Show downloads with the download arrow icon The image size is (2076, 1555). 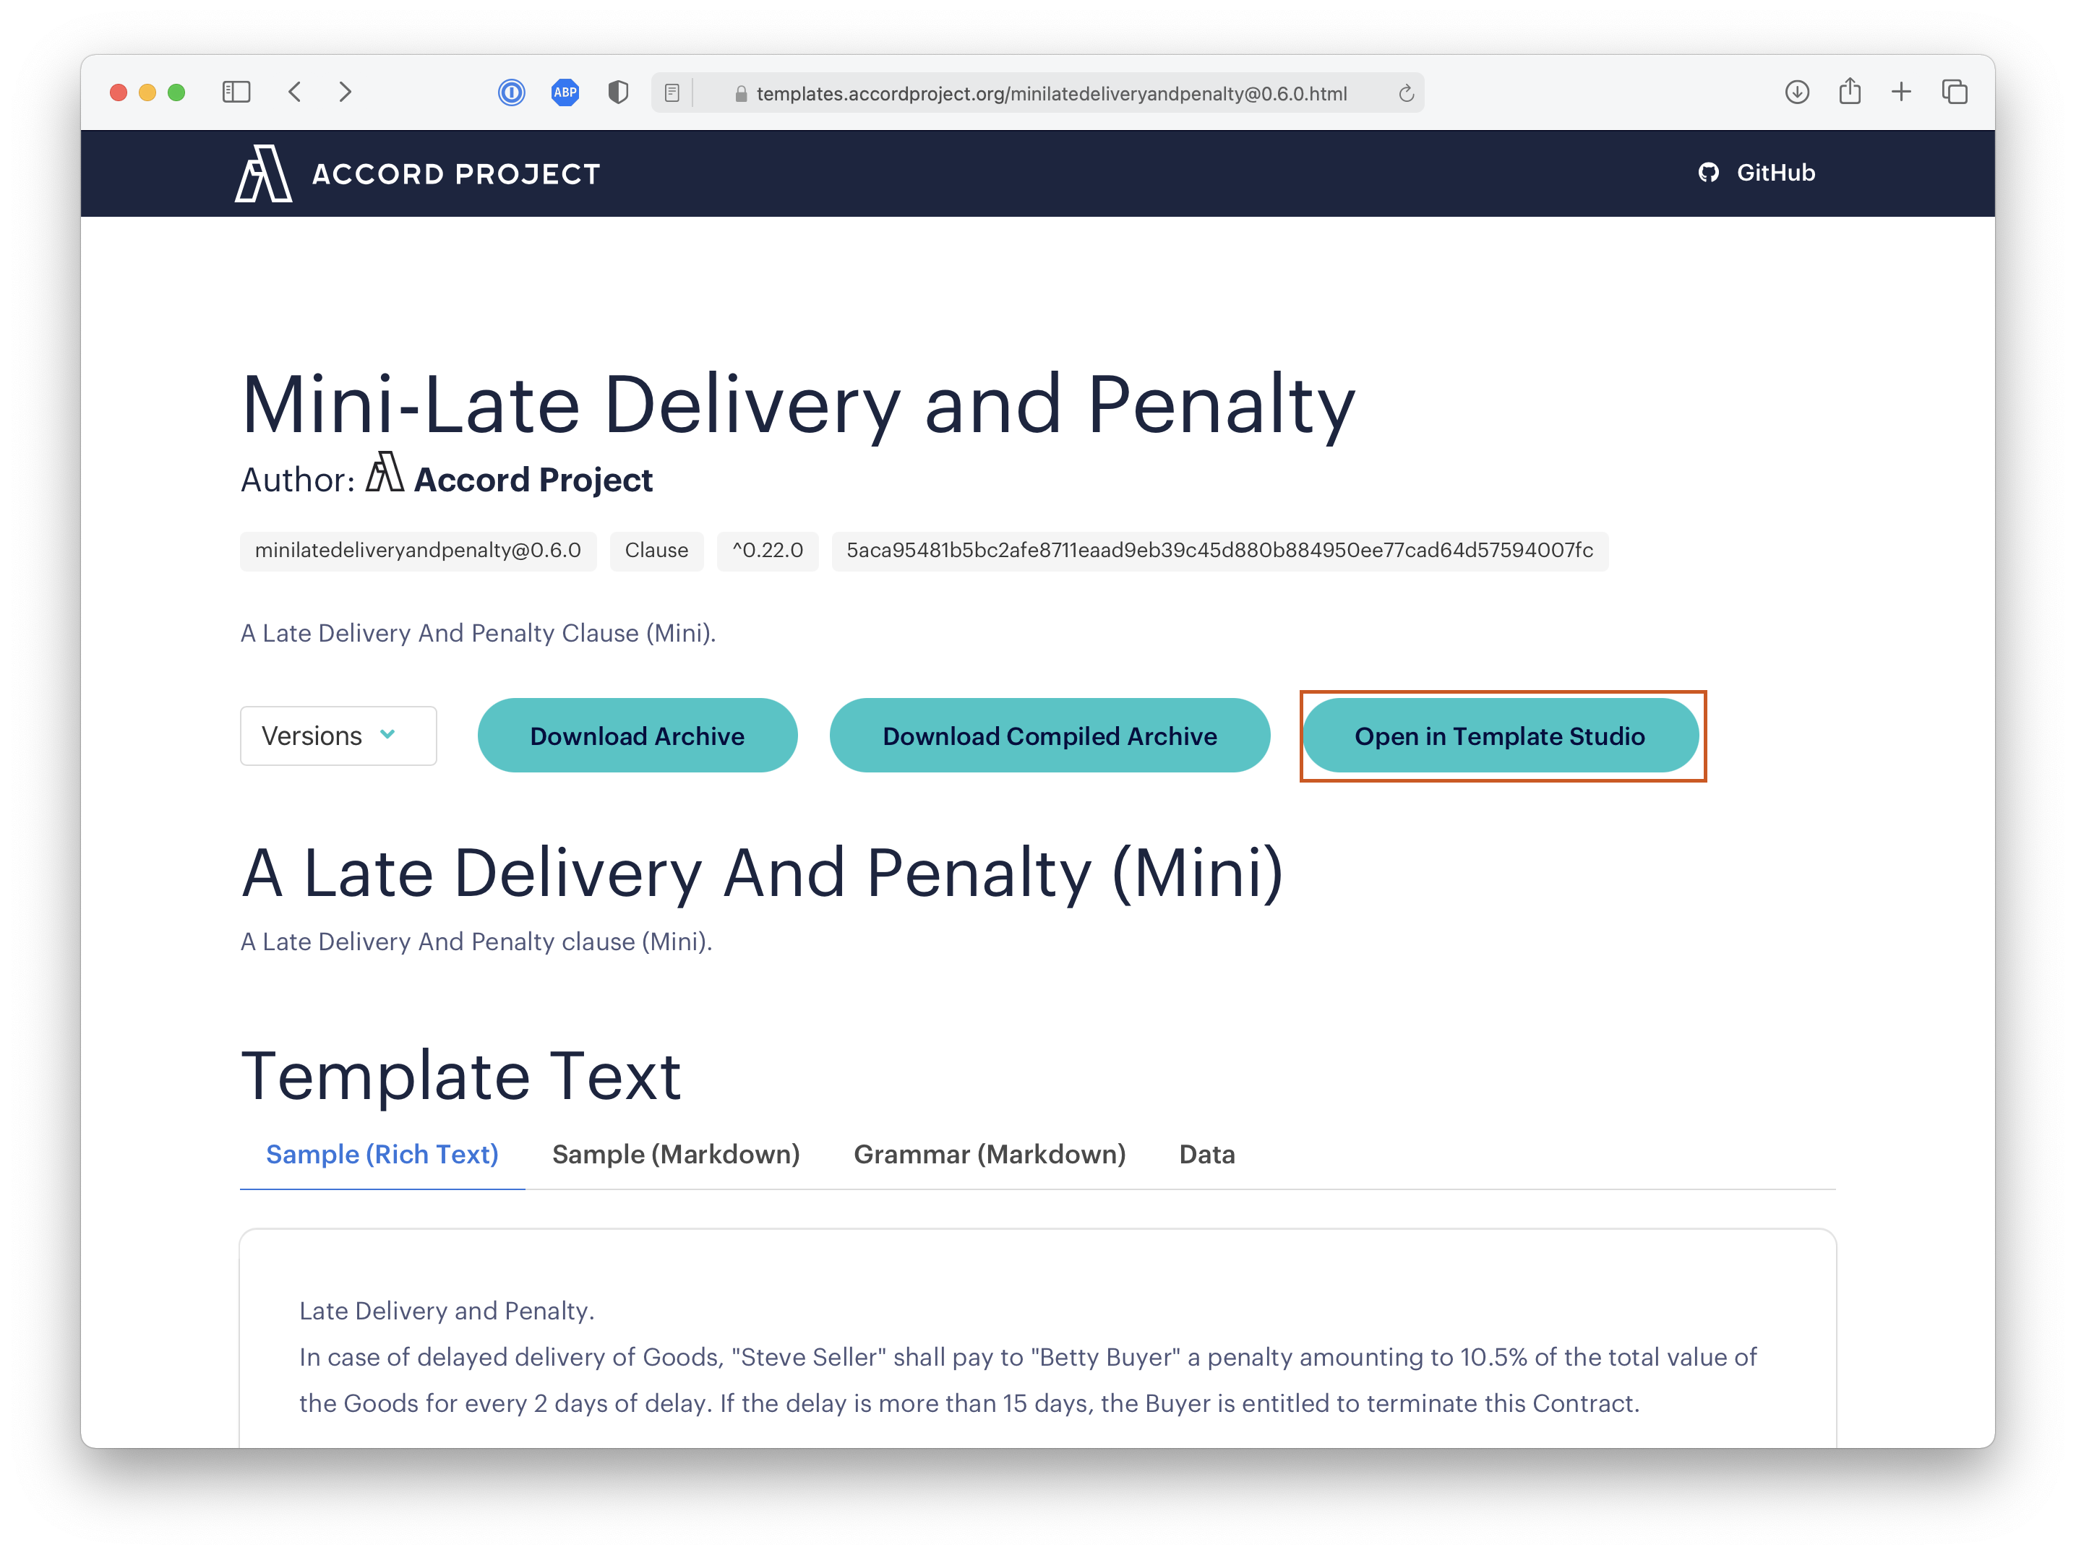(x=1796, y=92)
